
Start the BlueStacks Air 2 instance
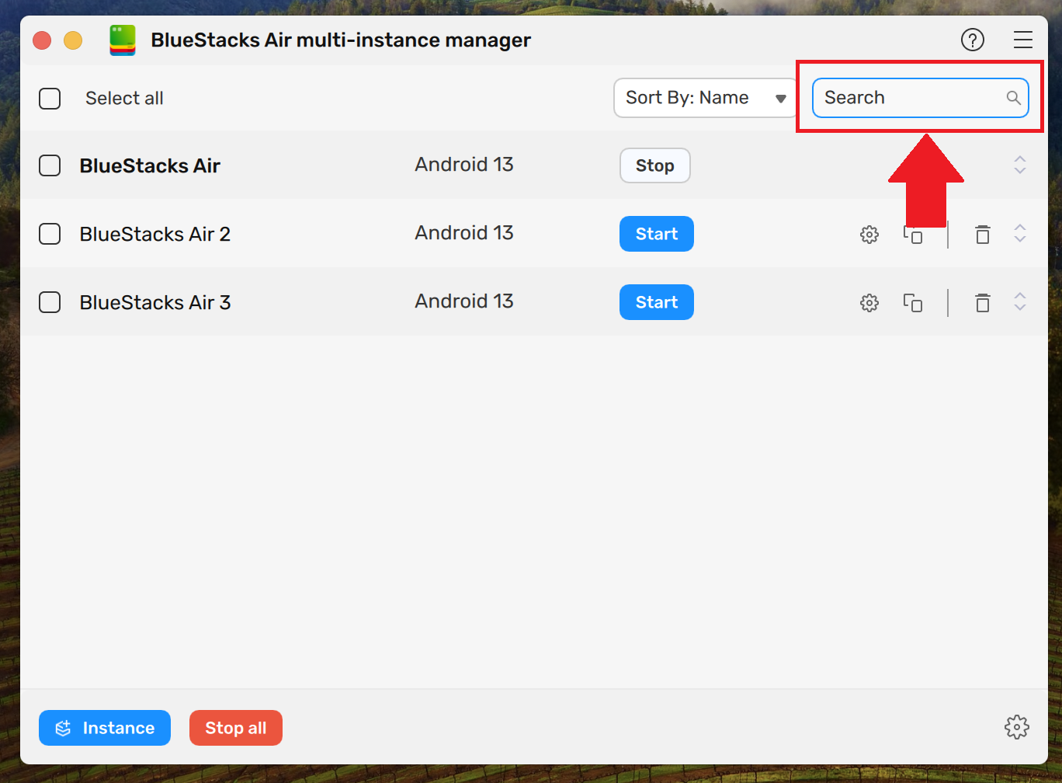coord(657,234)
